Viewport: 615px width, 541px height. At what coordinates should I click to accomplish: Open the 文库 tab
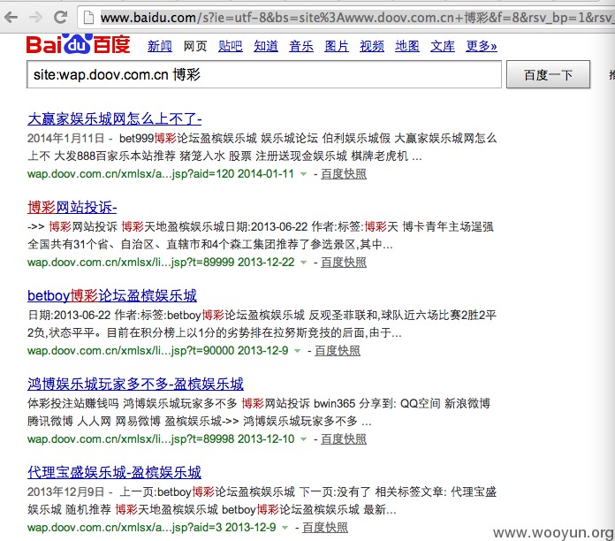click(443, 46)
